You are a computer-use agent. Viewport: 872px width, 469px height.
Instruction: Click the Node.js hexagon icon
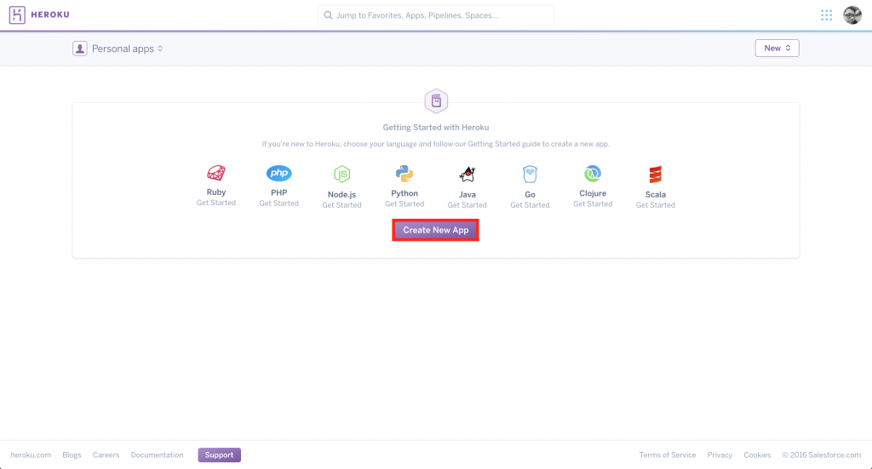coord(342,174)
